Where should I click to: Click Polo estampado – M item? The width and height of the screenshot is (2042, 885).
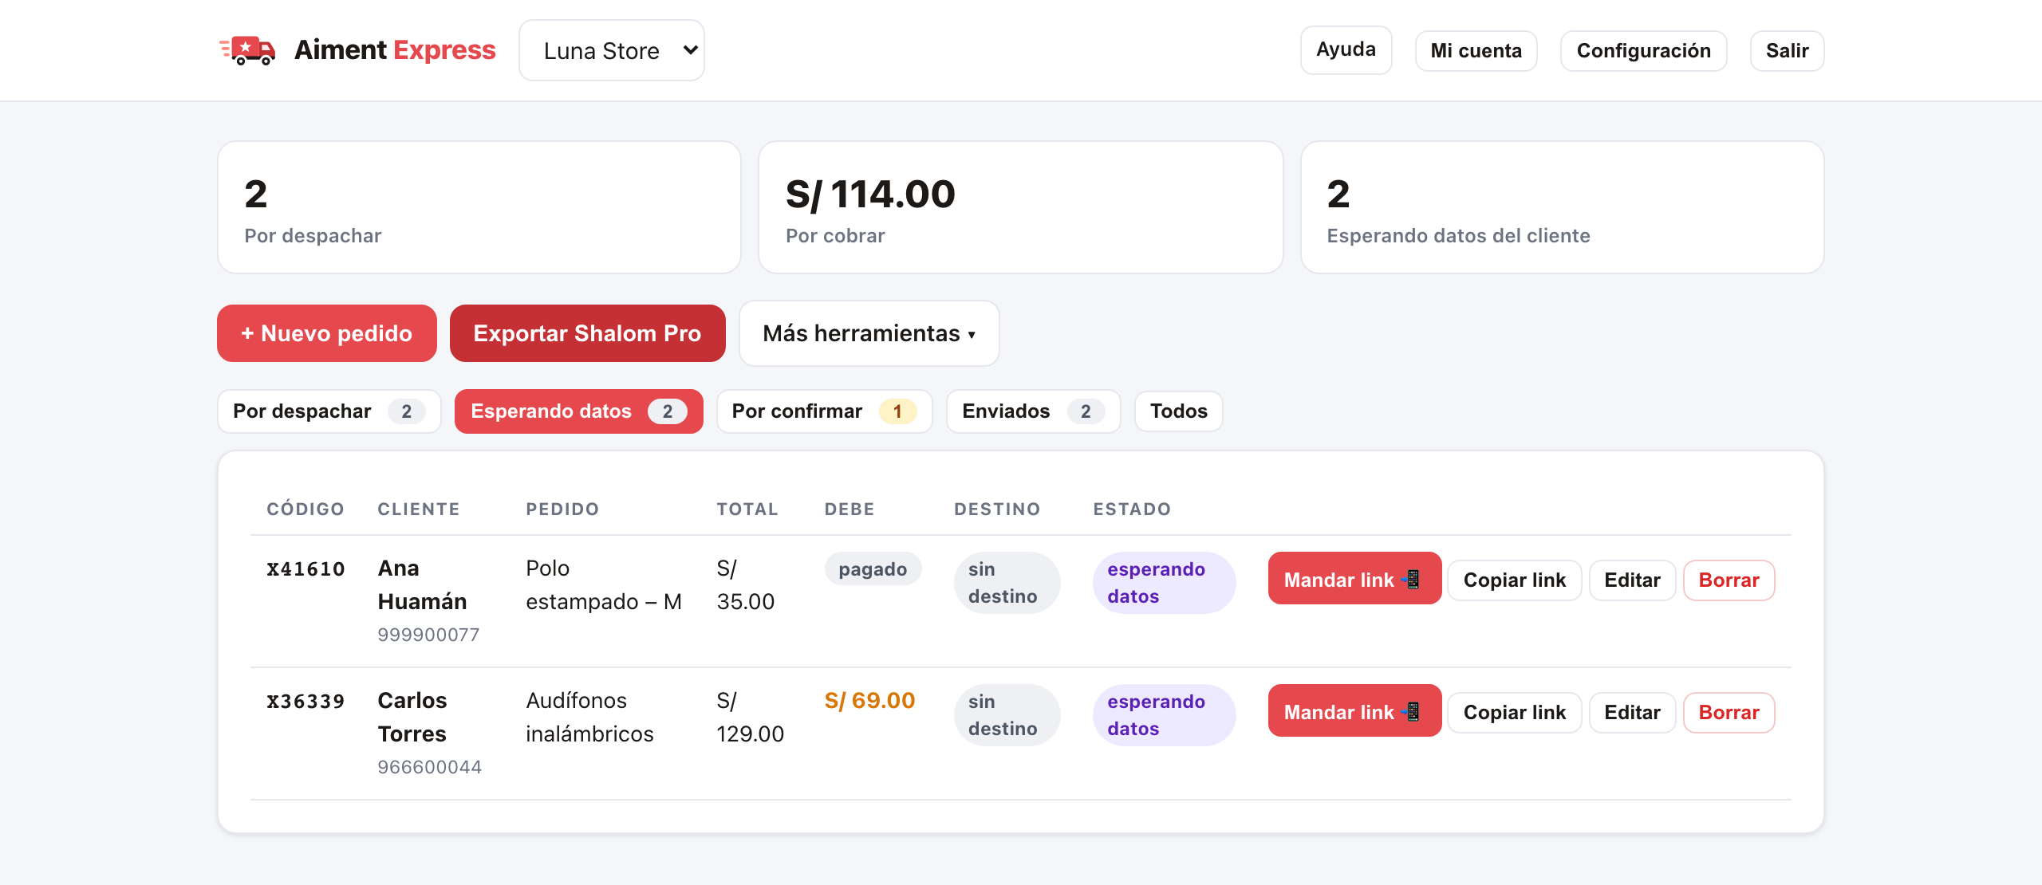coord(604,584)
